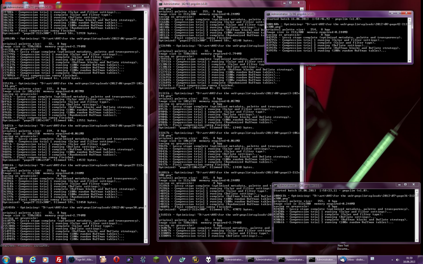Click scroll-down arrow in the [1/36] pngslim window

tap(409, 61)
